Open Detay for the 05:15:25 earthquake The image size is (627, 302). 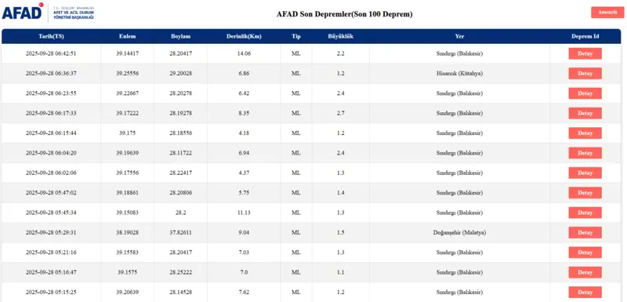click(x=585, y=293)
